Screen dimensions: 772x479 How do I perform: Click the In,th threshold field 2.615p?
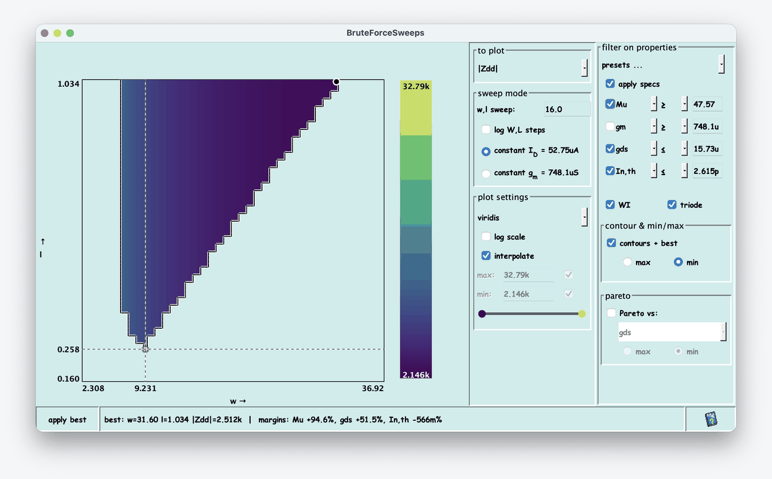click(707, 171)
